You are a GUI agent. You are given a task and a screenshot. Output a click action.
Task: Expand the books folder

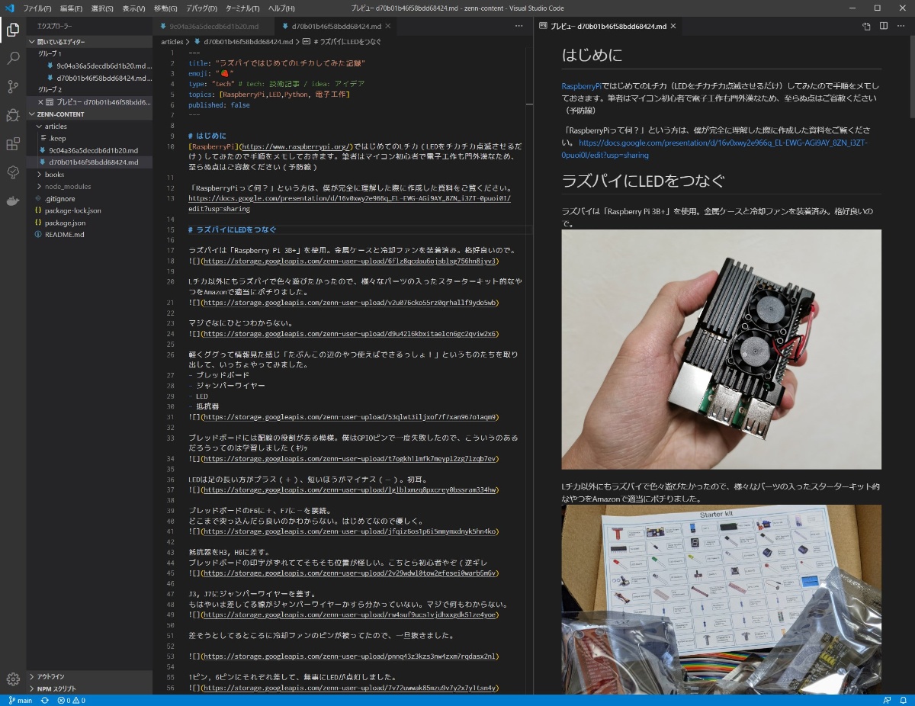(x=89, y=175)
